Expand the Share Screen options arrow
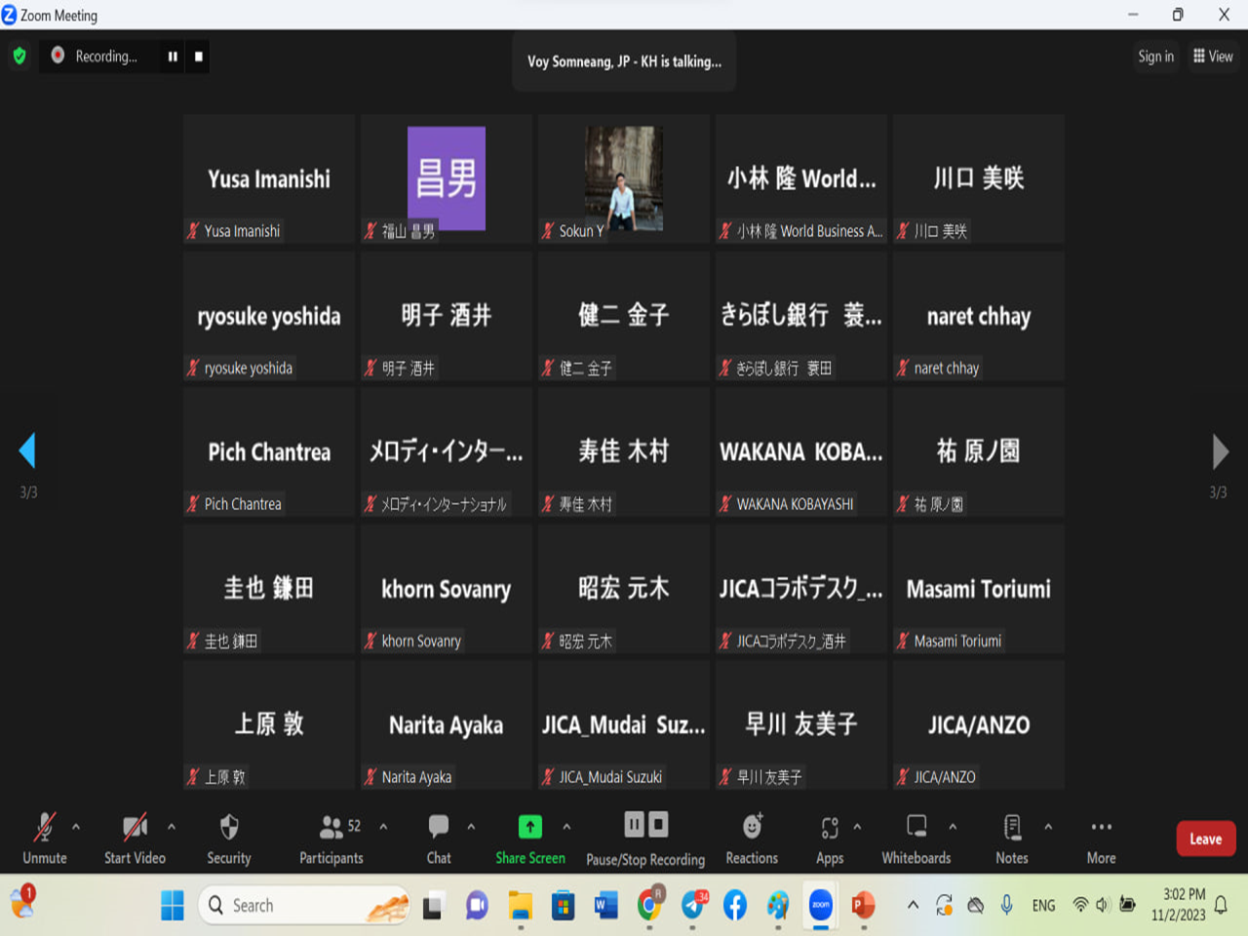This screenshot has height=936, width=1248. [566, 827]
